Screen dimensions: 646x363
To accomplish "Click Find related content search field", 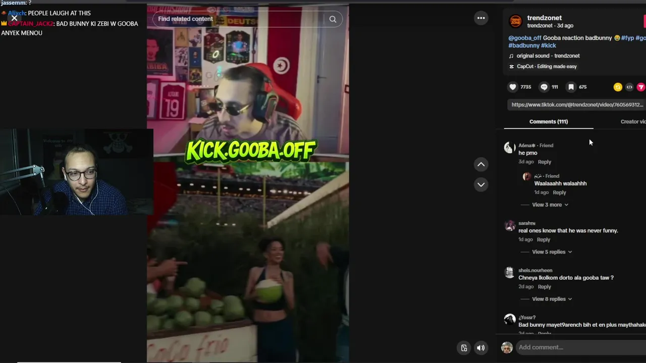I will [x=238, y=19].
